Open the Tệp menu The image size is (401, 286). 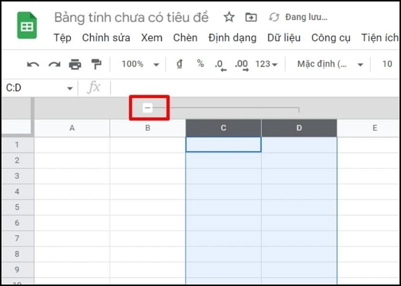tap(62, 38)
